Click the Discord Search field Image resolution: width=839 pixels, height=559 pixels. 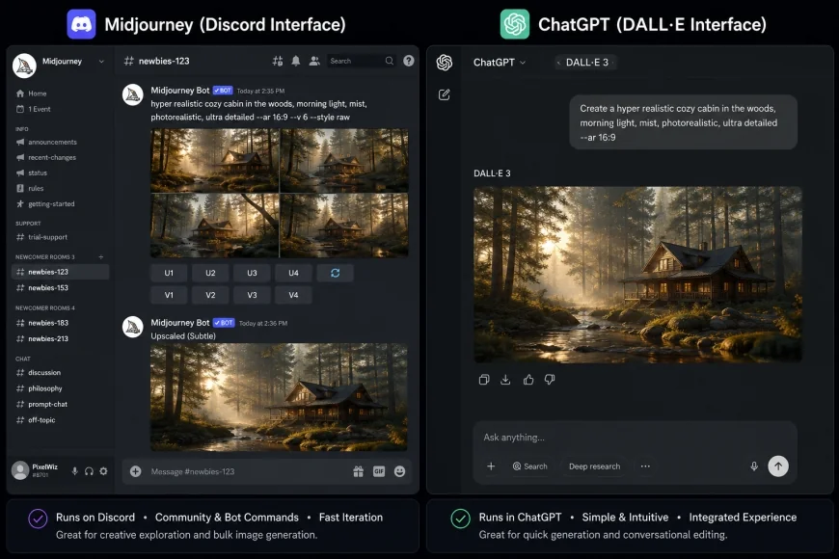pos(362,61)
